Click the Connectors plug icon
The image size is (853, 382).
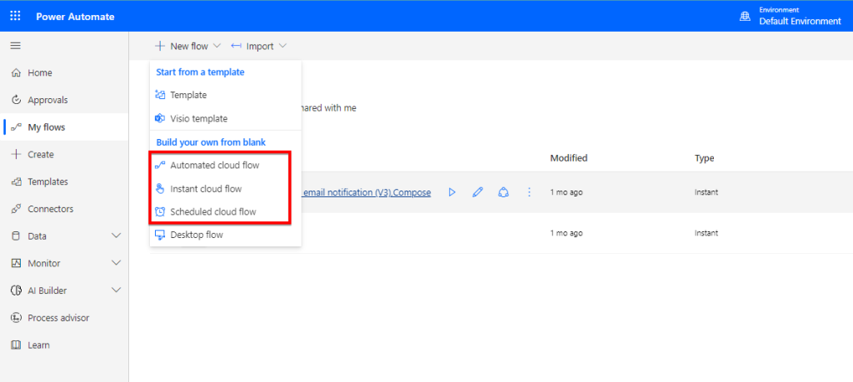pyautogui.click(x=17, y=209)
